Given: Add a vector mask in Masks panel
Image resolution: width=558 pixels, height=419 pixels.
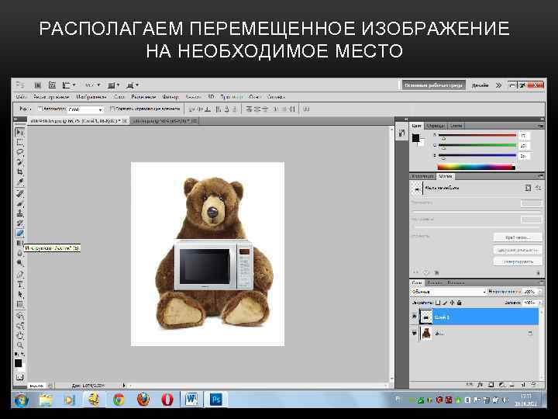Looking at the screenshot, I should (x=538, y=188).
